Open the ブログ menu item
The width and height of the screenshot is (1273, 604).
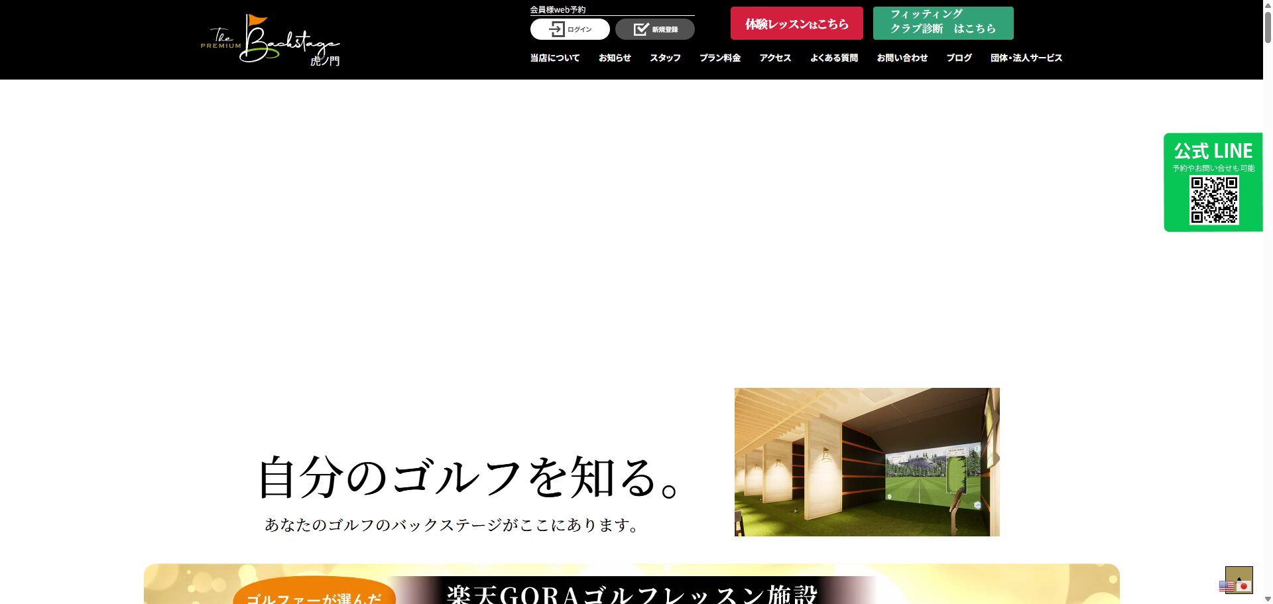959,58
